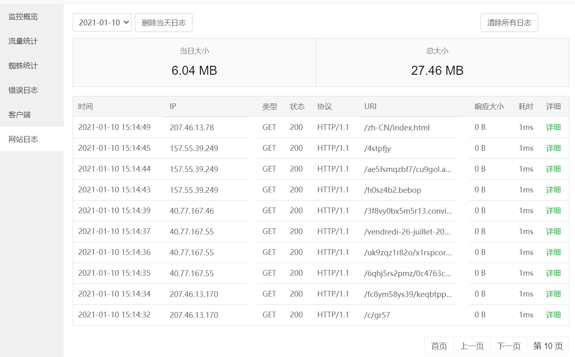Go to 首页 in pagination
The width and height of the screenshot is (575, 357).
pos(439,346)
